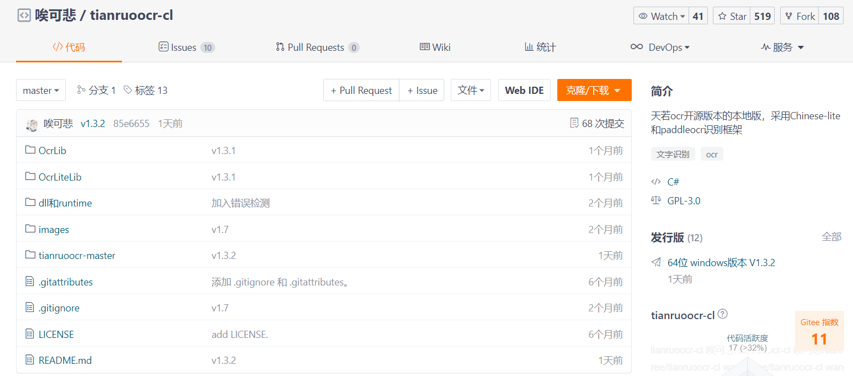Click the dll和runtime folder icon
853x376 pixels.
(30, 203)
